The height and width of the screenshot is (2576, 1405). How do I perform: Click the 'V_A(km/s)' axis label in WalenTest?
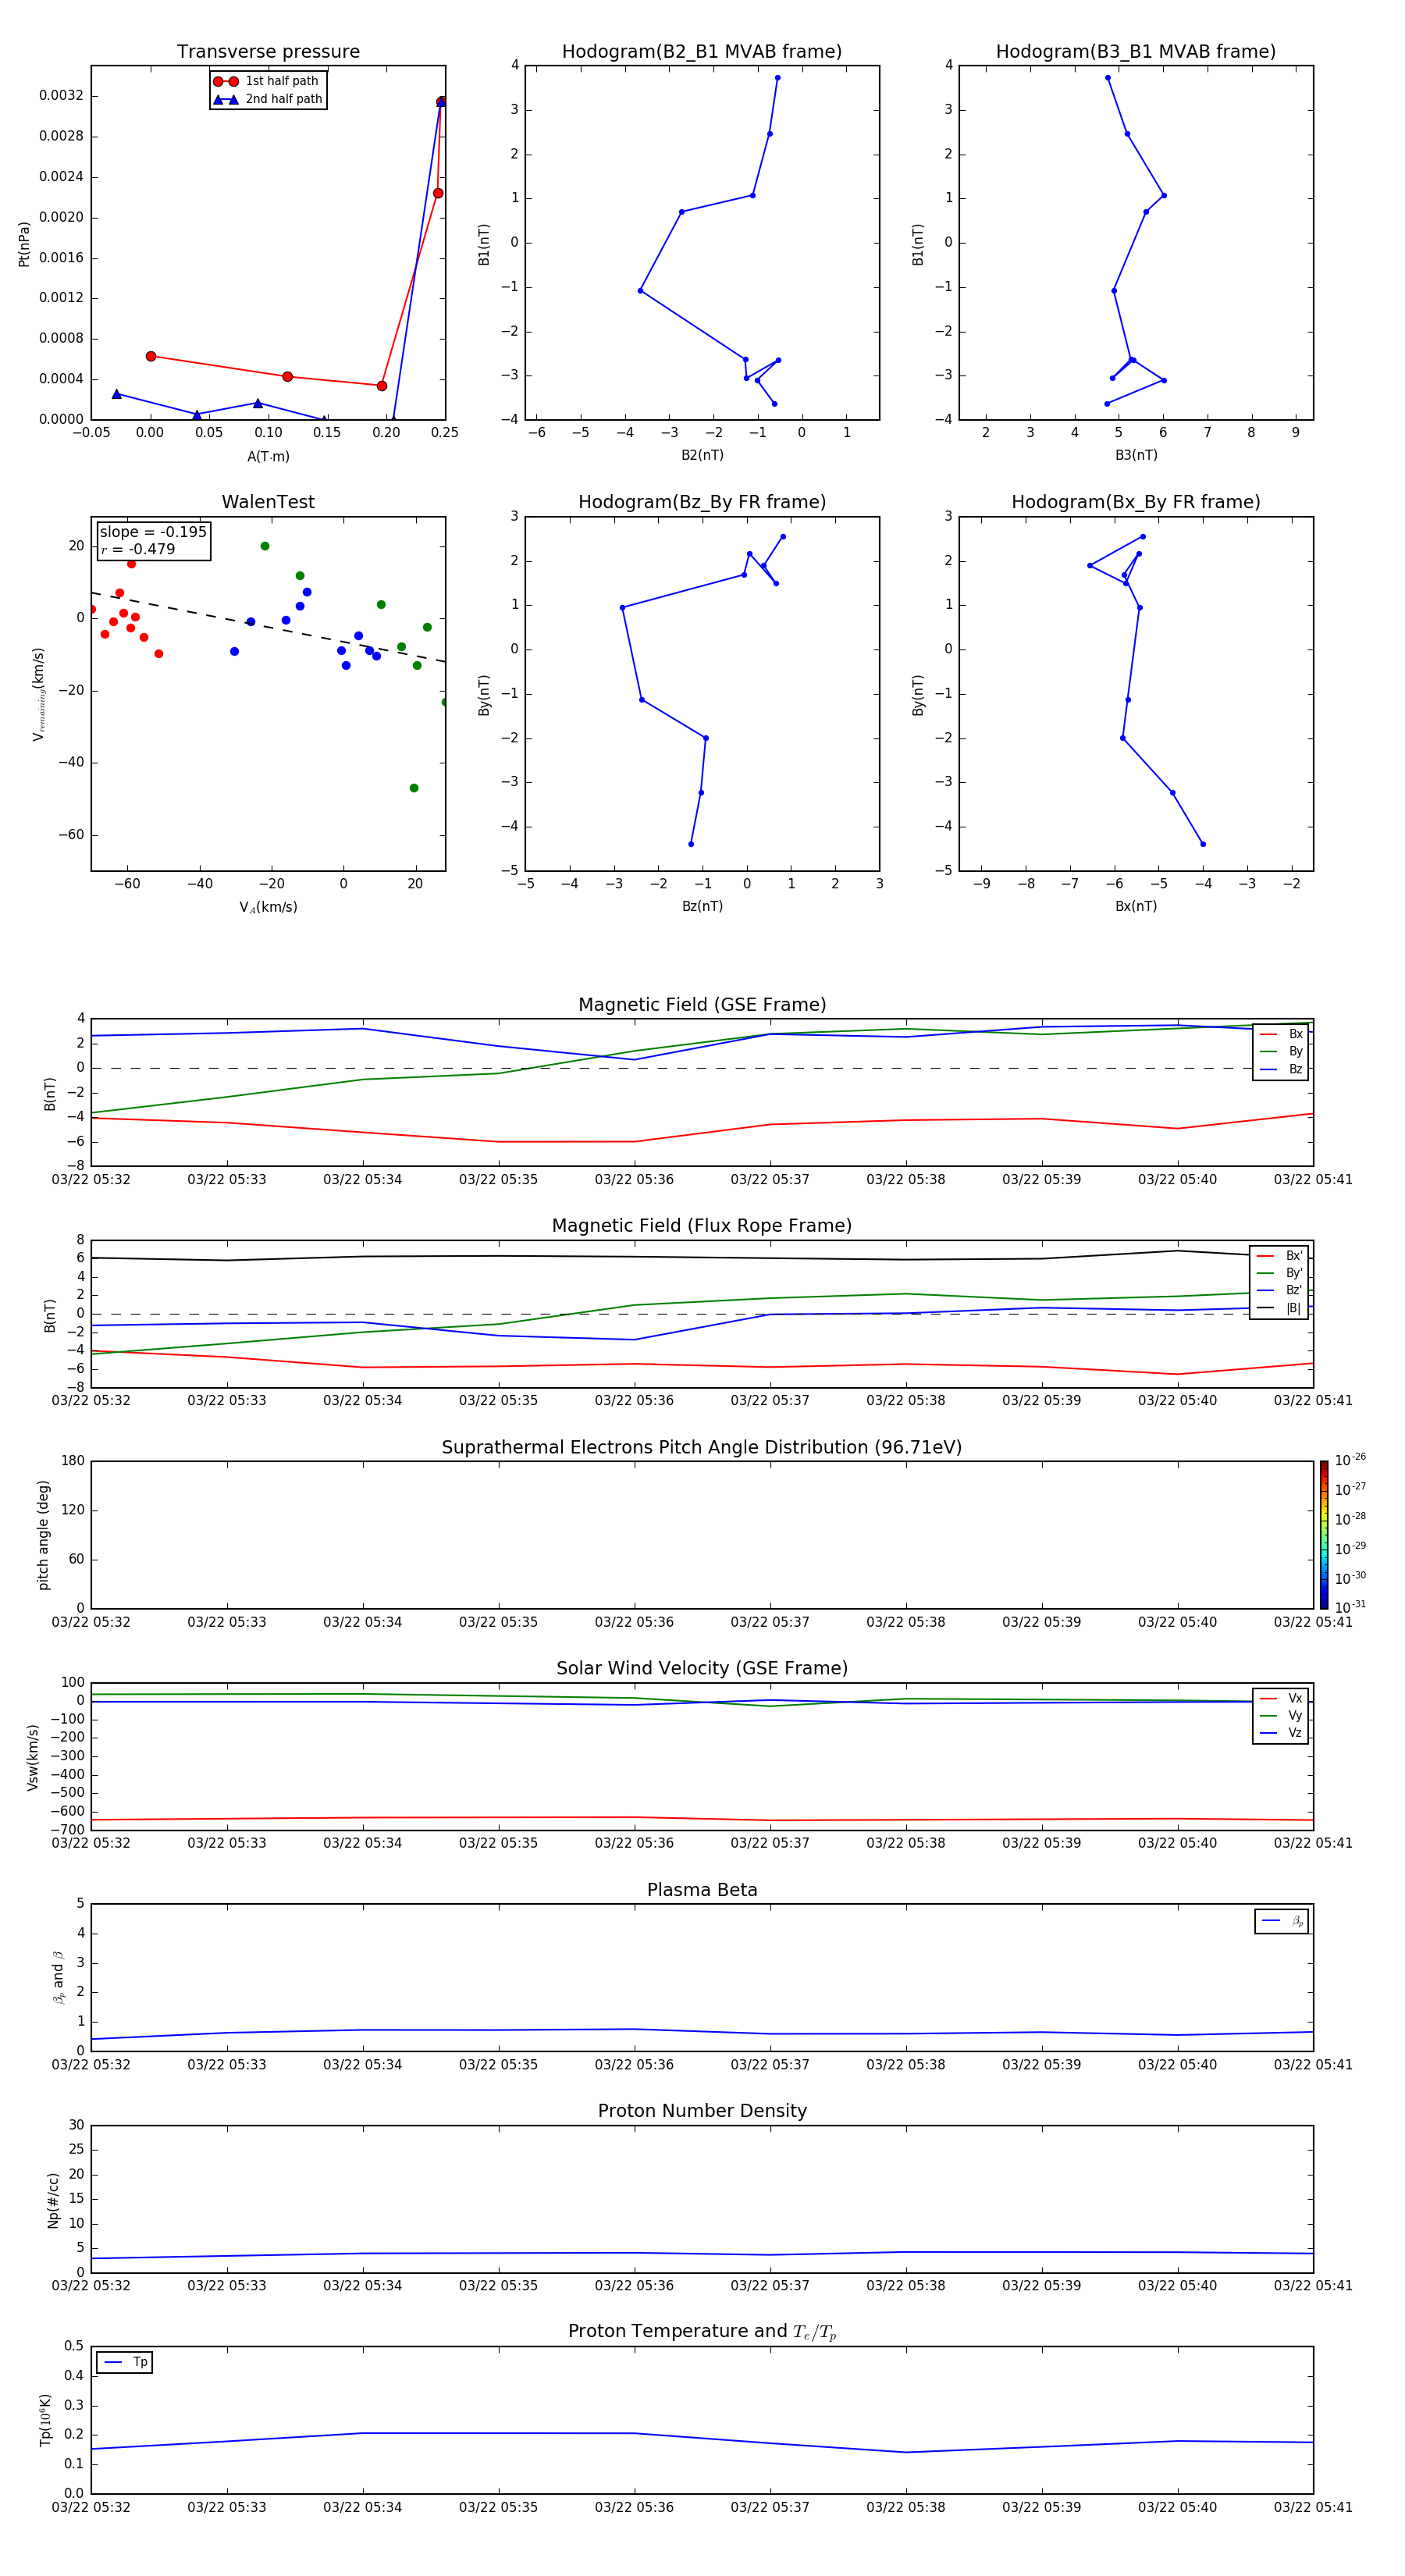tap(268, 907)
